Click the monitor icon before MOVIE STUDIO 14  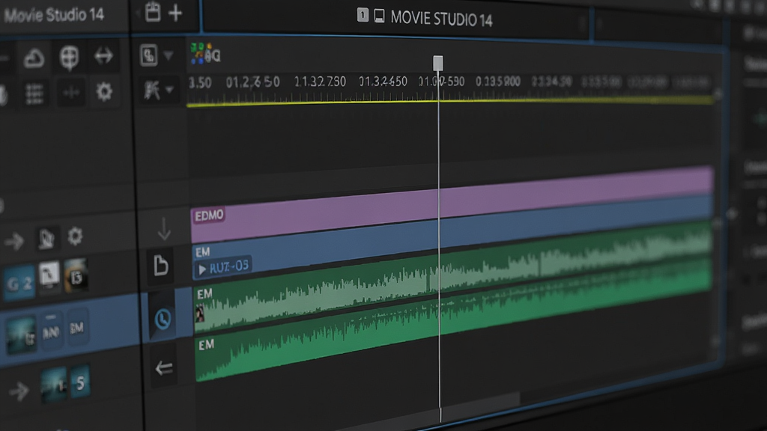tap(379, 16)
